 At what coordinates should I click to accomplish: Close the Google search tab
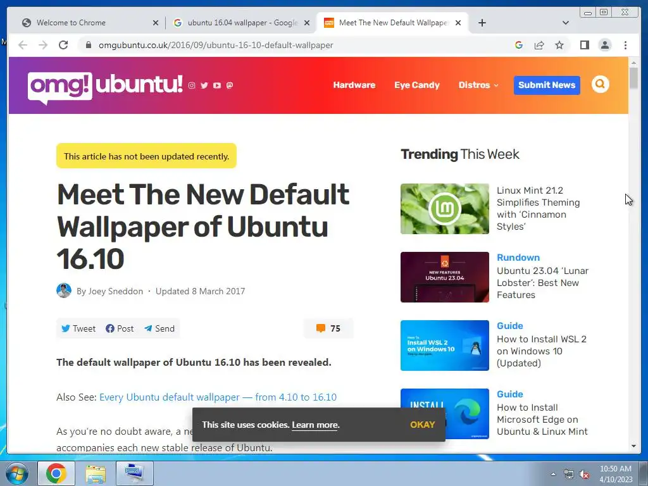tap(307, 23)
